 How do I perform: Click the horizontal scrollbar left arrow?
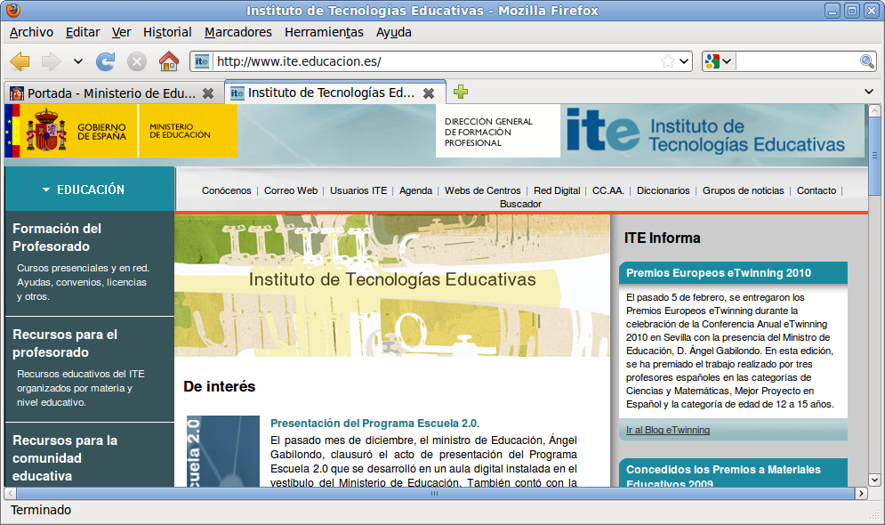point(10,493)
